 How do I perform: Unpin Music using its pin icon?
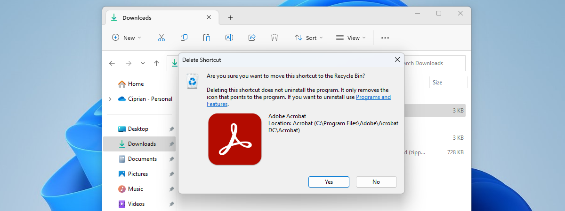tap(172, 189)
